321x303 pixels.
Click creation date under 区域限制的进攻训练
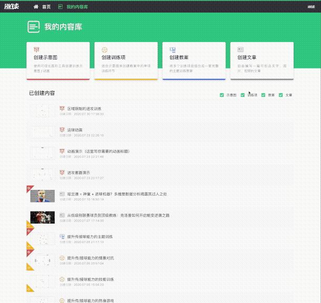(82, 114)
